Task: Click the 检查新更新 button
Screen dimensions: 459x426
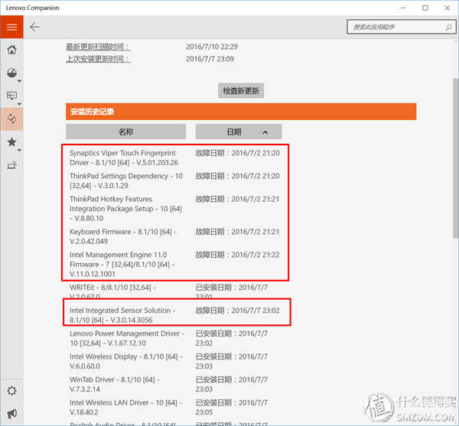Action: [x=241, y=91]
